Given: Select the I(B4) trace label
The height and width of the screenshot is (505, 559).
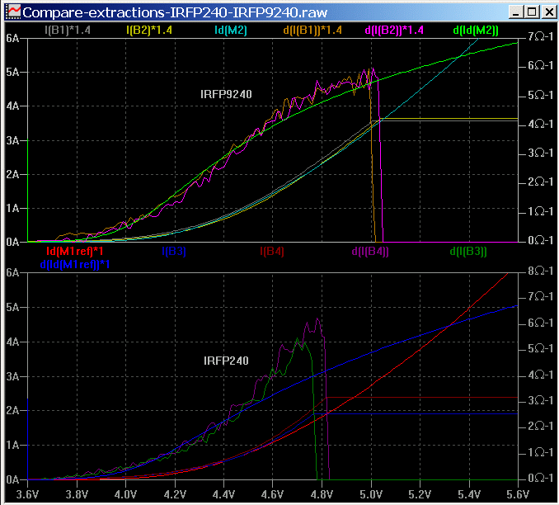Looking at the screenshot, I should pos(271,251).
